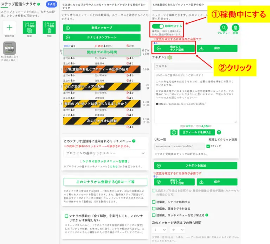
Task: Open the FAQ badge
Action: (51, 4)
